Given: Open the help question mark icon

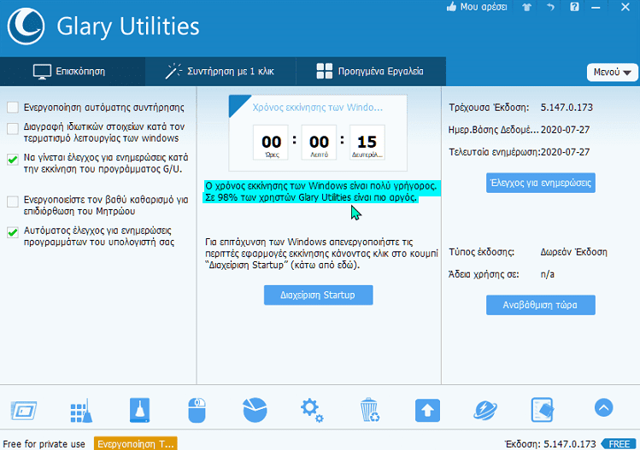Looking at the screenshot, I should (x=574, y=7).
